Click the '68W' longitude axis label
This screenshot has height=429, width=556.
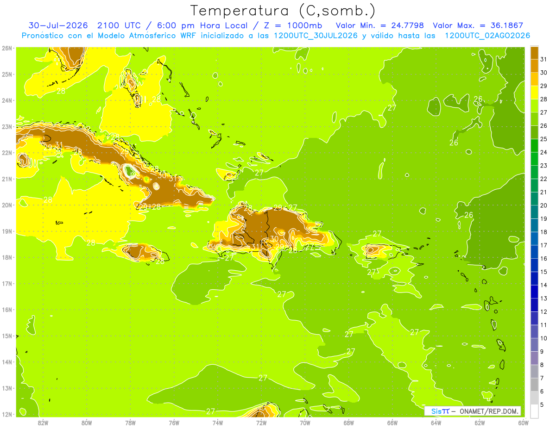point(348,423)
